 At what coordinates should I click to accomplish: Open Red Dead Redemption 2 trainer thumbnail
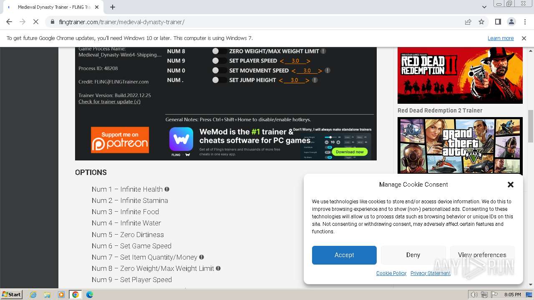(x=460, y=75)
